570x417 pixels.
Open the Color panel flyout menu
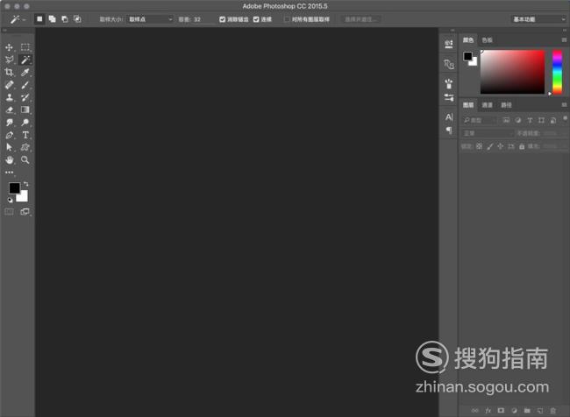click(564, 40)
